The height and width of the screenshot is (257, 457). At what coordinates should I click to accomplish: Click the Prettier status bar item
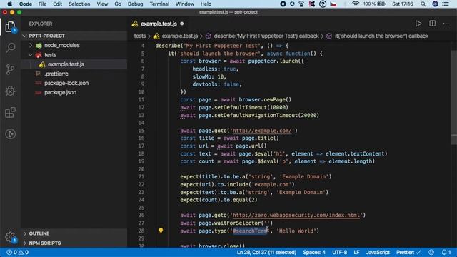[408, 252]
